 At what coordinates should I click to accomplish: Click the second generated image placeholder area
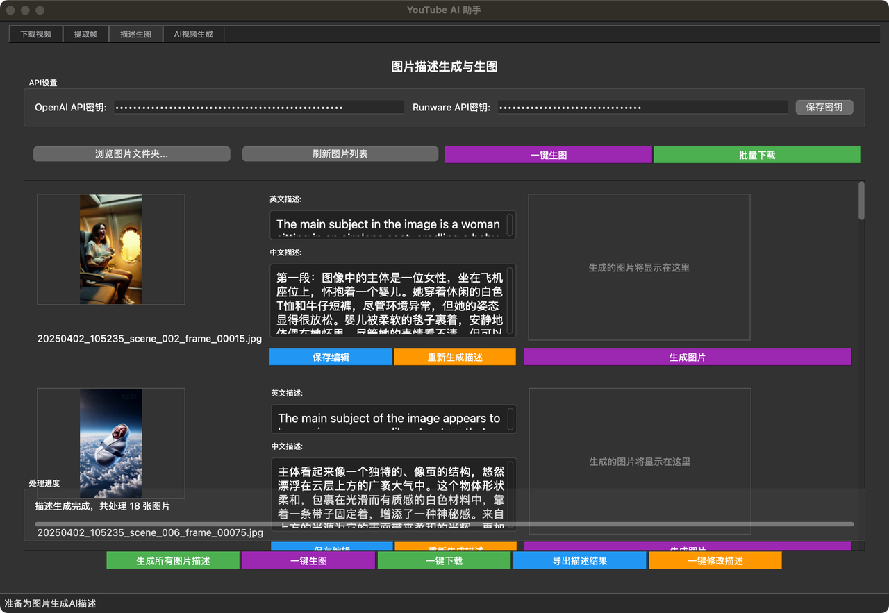click(x=640, y=461)
